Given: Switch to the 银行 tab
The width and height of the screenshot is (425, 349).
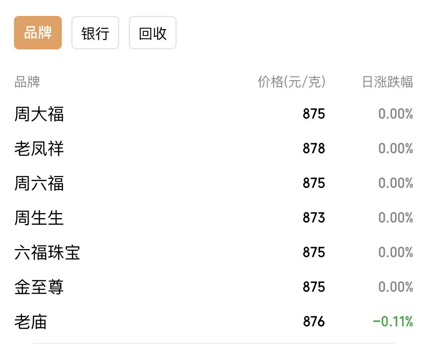Looking at the screenshot, I should [x=95, y=33].
